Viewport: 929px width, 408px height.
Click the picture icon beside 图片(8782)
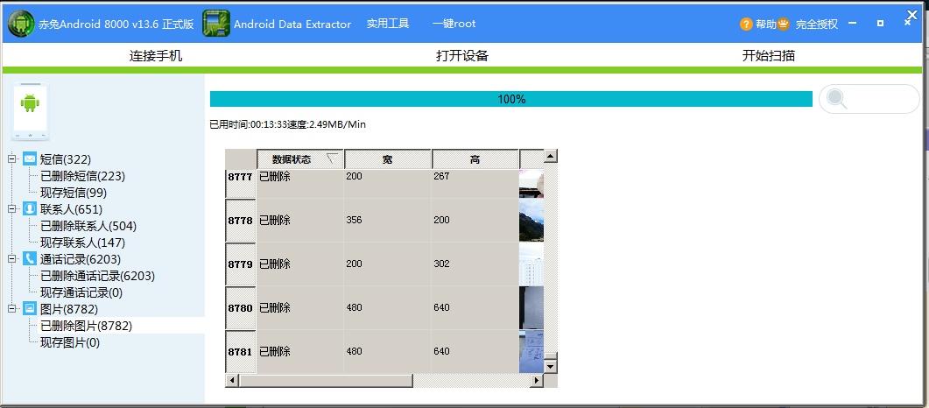30,308
